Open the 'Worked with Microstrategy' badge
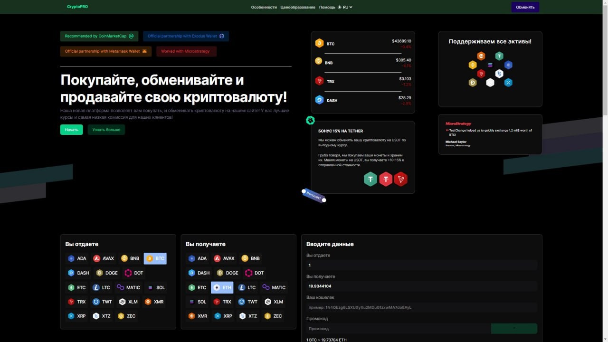Screen dimensions: 608x342 (x=186, y=51)
